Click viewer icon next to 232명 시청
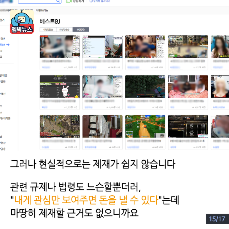This screenshot has width=229, height=229. point(195,147)
